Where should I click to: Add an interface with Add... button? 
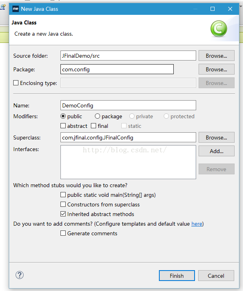pyautogui.click(x=217, y=151)
